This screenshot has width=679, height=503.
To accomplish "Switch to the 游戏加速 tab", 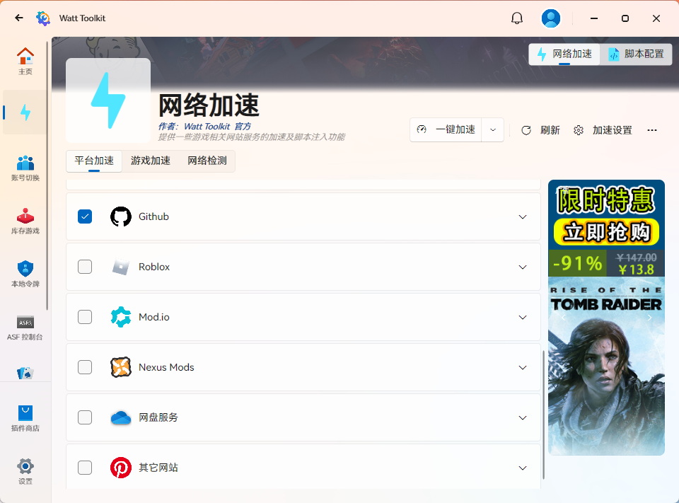I will pyautogui.click(x=150, y=161).
